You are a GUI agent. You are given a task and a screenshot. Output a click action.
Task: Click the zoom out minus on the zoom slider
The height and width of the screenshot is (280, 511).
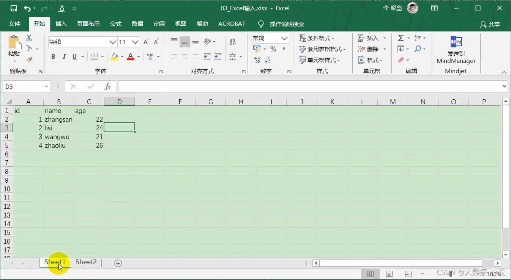tap(422, 274)
